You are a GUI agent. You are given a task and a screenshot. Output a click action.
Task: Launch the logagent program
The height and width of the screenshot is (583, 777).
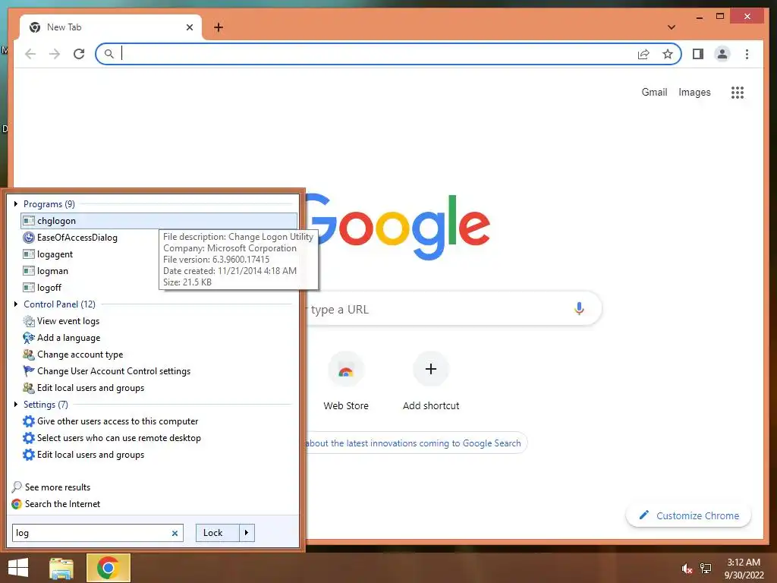click(x=48, y=254)
